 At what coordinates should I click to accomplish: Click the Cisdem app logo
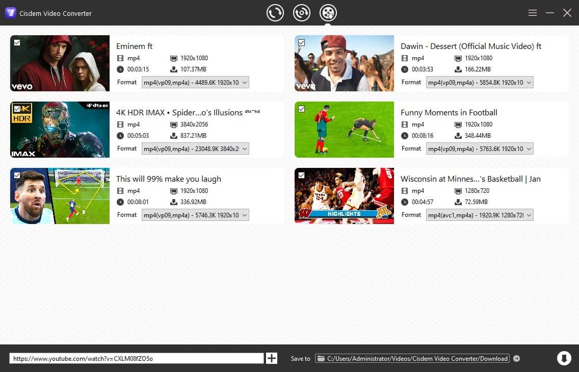[x=10, y=13]
